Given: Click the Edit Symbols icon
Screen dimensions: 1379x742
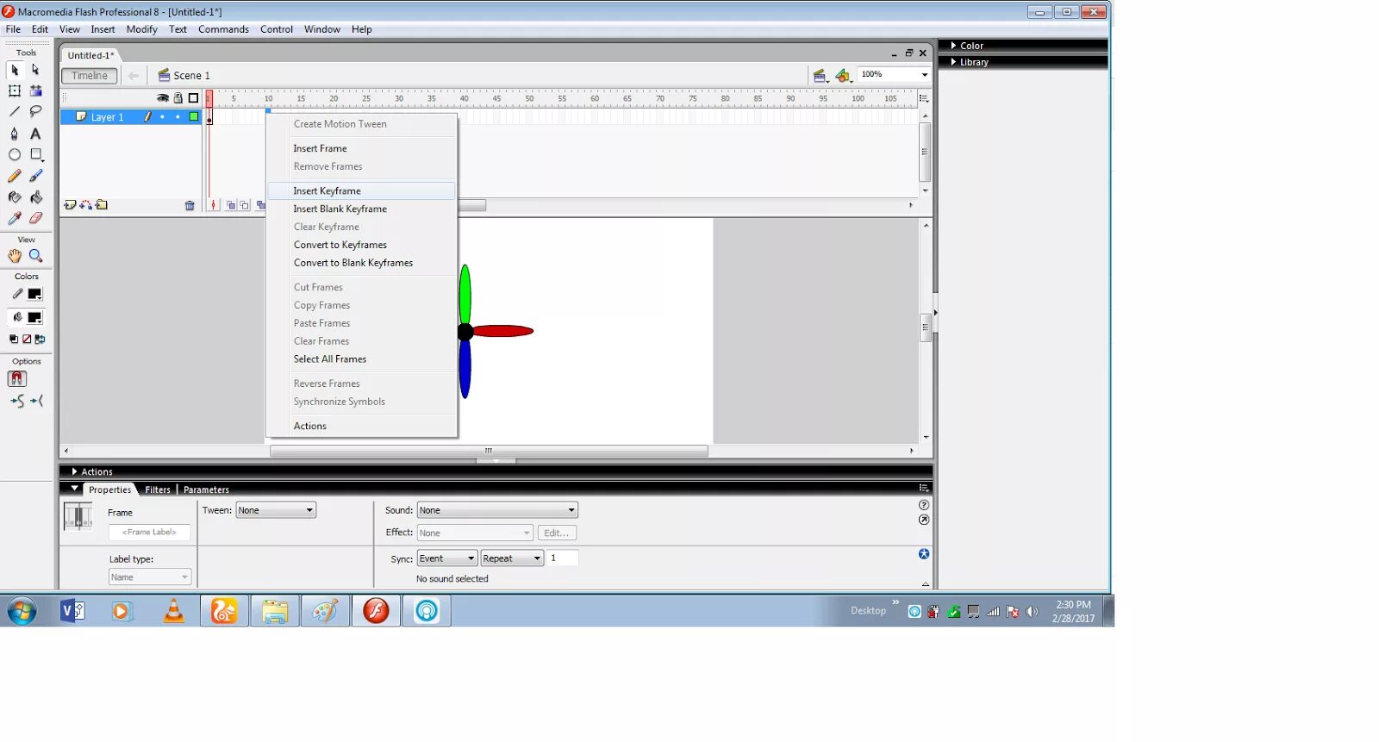Looking at the screenshot, I should pos(843,76).
